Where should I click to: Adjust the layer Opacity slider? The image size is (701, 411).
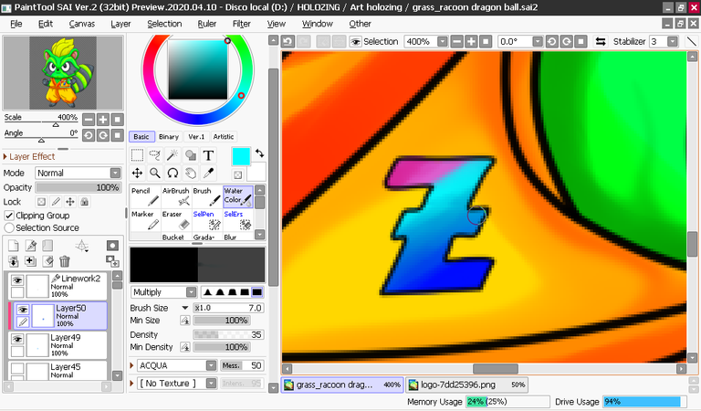[78, 187]
